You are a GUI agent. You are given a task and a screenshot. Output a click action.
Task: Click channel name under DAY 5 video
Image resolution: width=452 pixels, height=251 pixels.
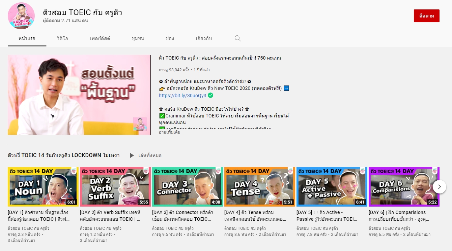(317, 228)
